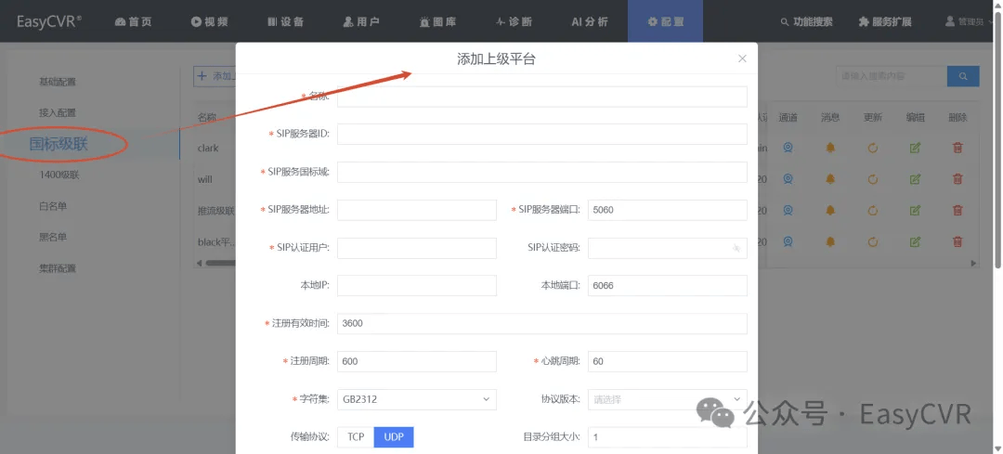Open the 视频 navigation tab

[209, 21]
